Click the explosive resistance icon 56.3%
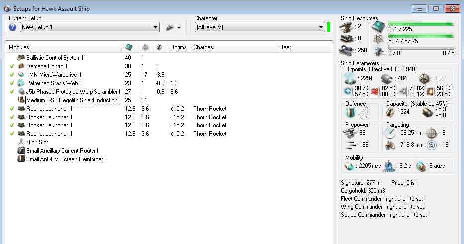Image resolution: width=464 pixels, height=244 pixels. pos(430,92)
